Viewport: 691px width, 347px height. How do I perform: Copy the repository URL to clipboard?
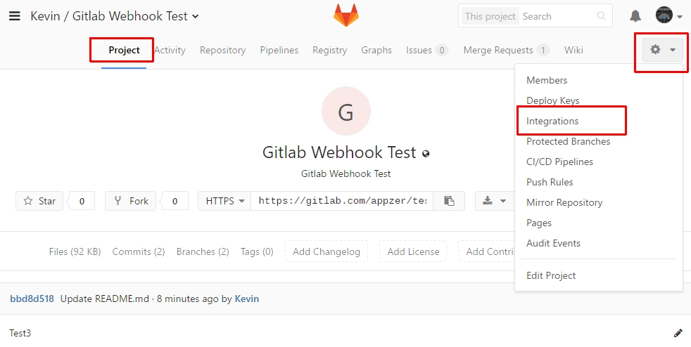click(449, 201)
